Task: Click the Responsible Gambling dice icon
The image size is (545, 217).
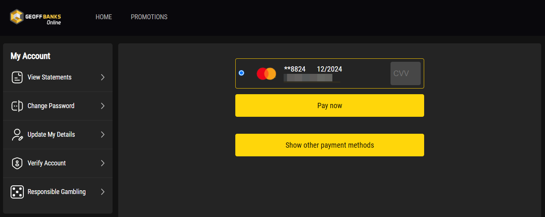Action: click(17, 192)
